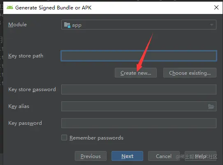Image resolution: width=223 pixels, height=165 pixels.
Task: Open Help for this dialog
Action: point(200,156)
